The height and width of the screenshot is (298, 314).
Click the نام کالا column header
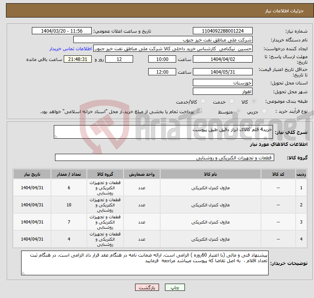point(210,174)
